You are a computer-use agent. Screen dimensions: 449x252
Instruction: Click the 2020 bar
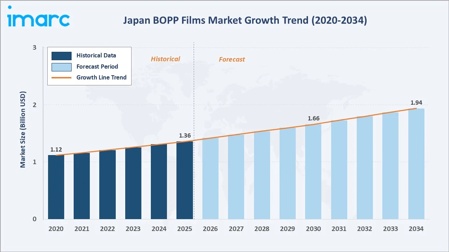(56, 187)
